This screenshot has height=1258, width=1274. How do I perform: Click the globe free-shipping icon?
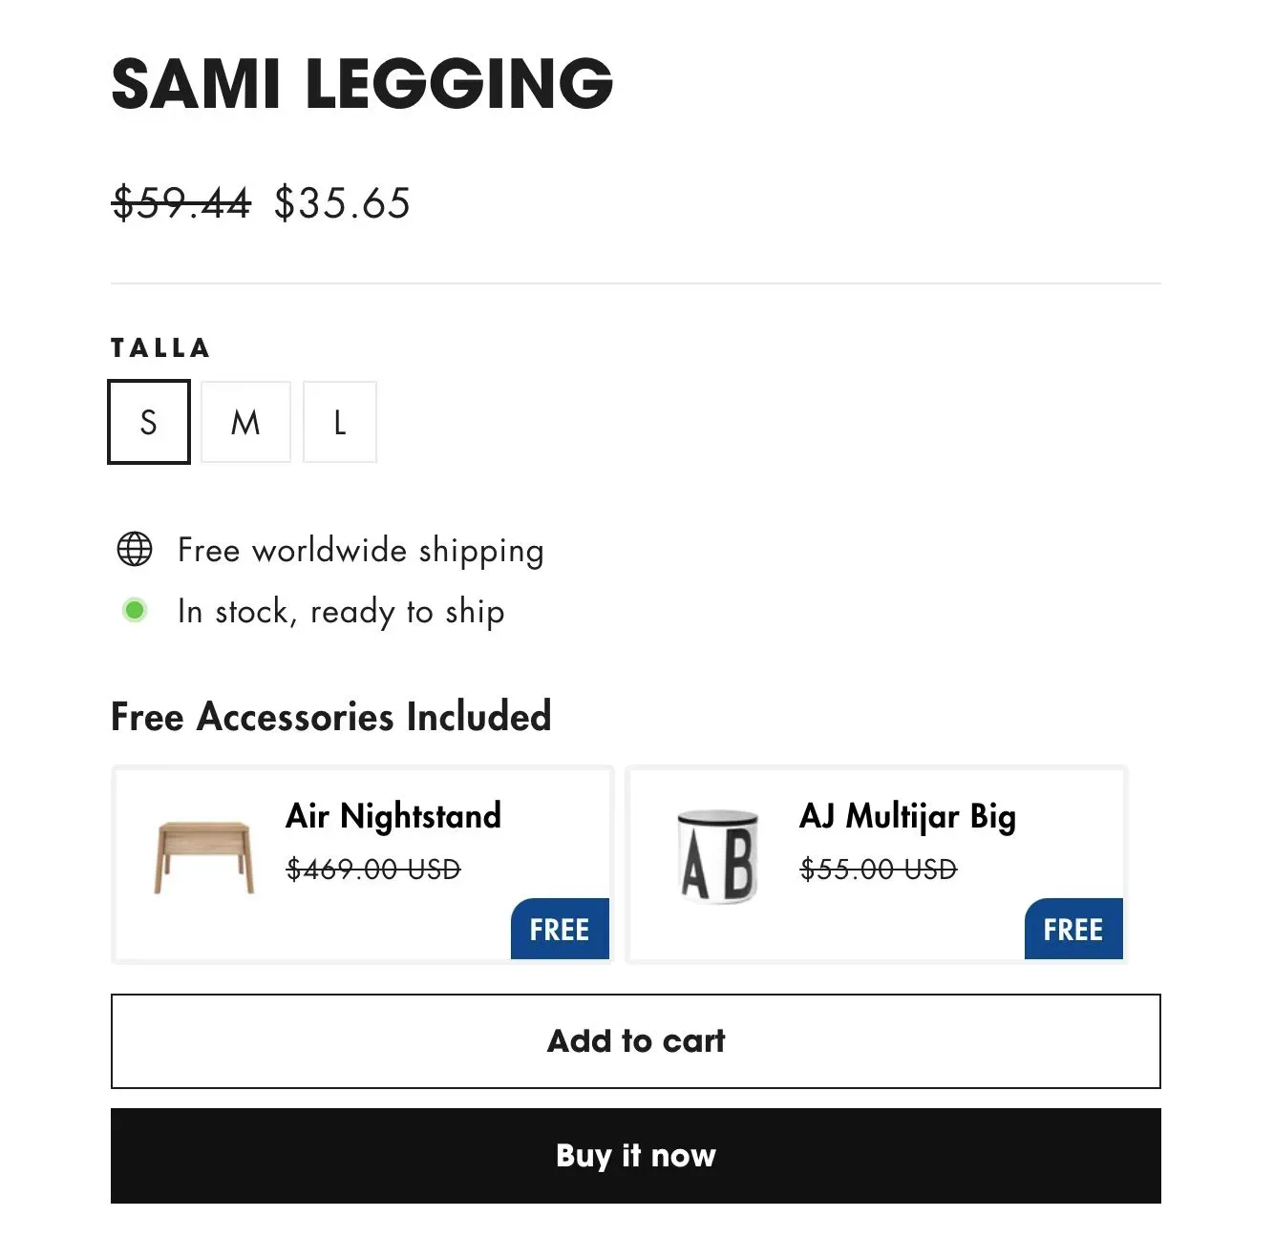[134, 549]
